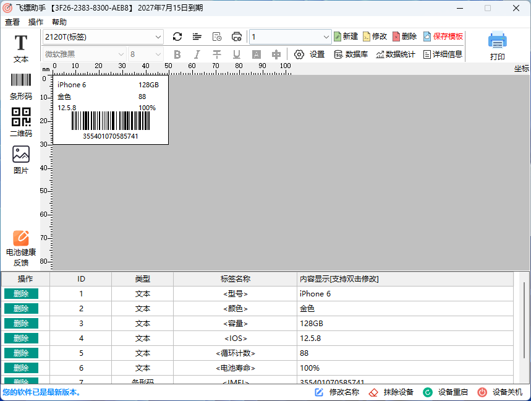Click the document with clock icon
The width and height of the screenshot is (531, 401).
coord(217,37)
